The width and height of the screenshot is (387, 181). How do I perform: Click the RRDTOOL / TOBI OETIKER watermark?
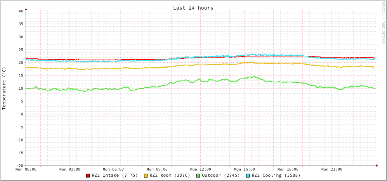tap(383, 23)
